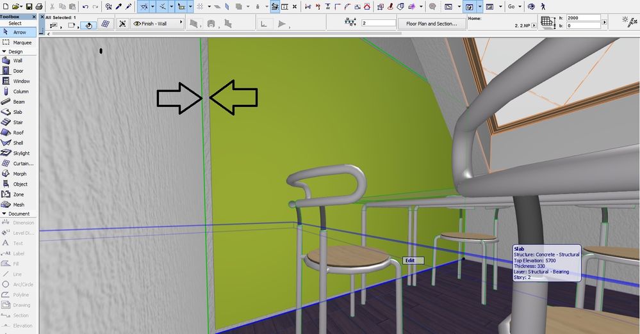Toggle the grid snap icon
Viewport: 640px width, 334px height.
click(x=201, y=6)
